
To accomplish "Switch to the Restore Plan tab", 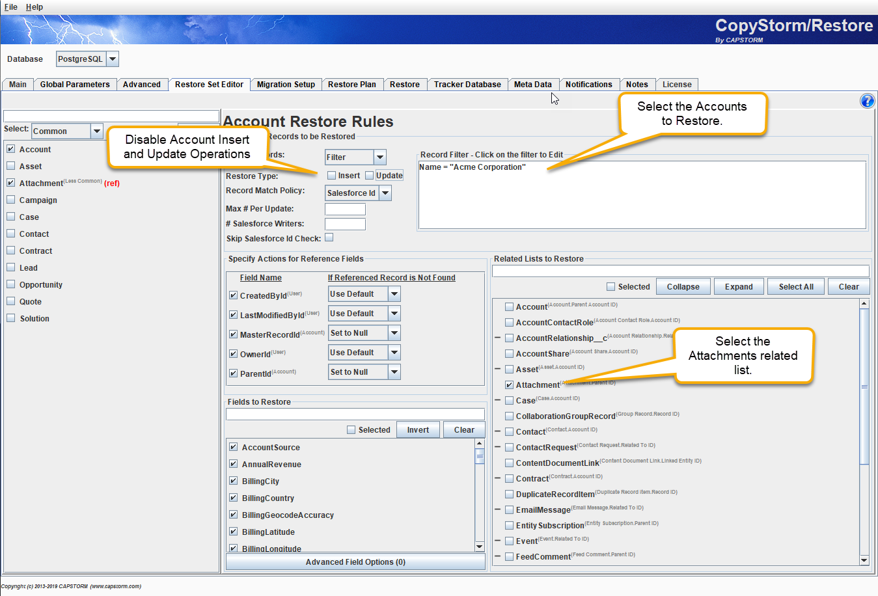I will pyautogui.click(x=352, y=85).
